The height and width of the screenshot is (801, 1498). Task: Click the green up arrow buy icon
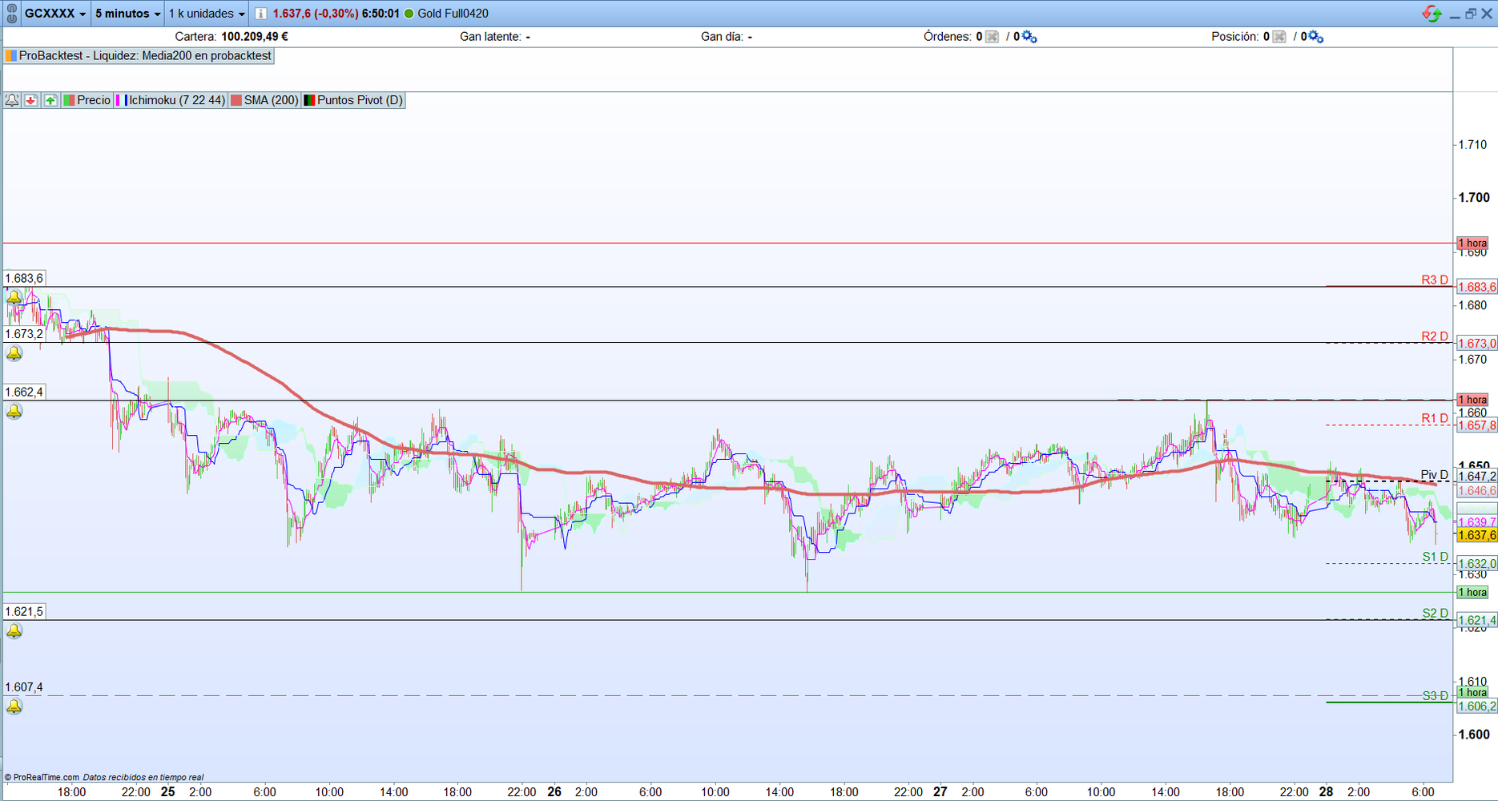click(50, 100)
